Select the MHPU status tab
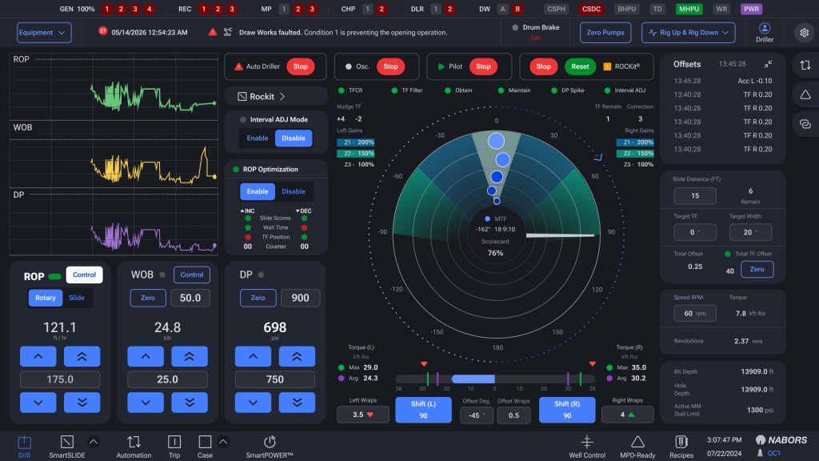Image resolution: width=819 pixels, height=461 pixels. [x=689, y=9]
